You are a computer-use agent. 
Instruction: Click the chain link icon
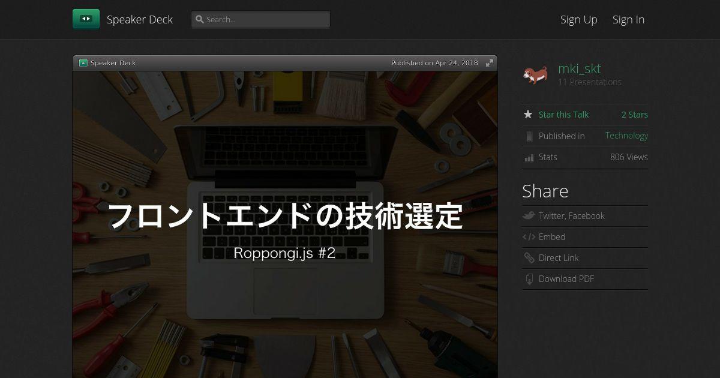(x=529, y=258)
